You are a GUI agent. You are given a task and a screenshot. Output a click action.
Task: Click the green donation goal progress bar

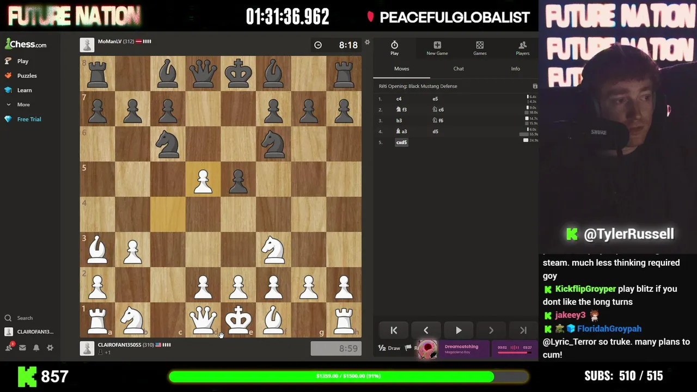[348, 376]
